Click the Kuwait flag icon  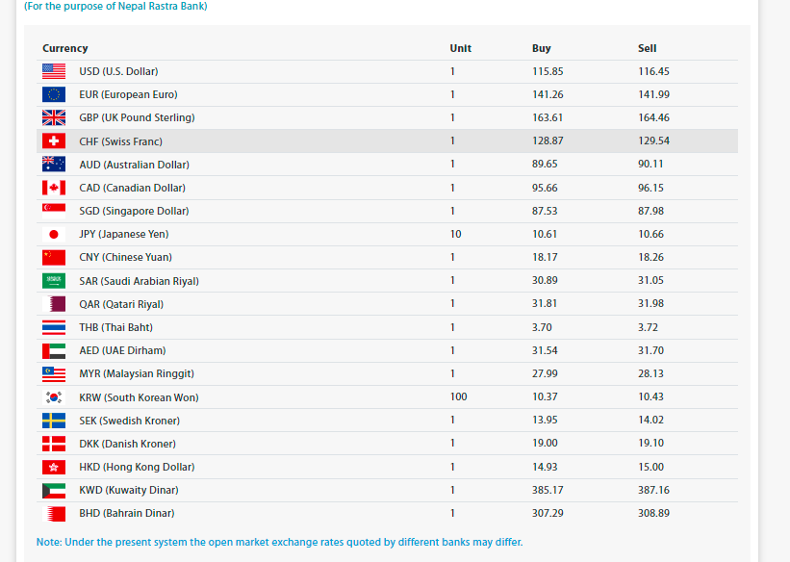(54, 491)
